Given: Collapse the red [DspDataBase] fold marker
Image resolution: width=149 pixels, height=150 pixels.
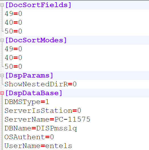Looking at the screenshot, I should [2, 93].
